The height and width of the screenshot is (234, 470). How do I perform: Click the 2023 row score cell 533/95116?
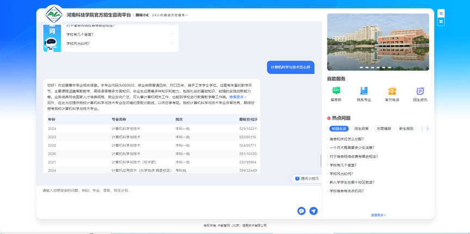coord(248,137)
